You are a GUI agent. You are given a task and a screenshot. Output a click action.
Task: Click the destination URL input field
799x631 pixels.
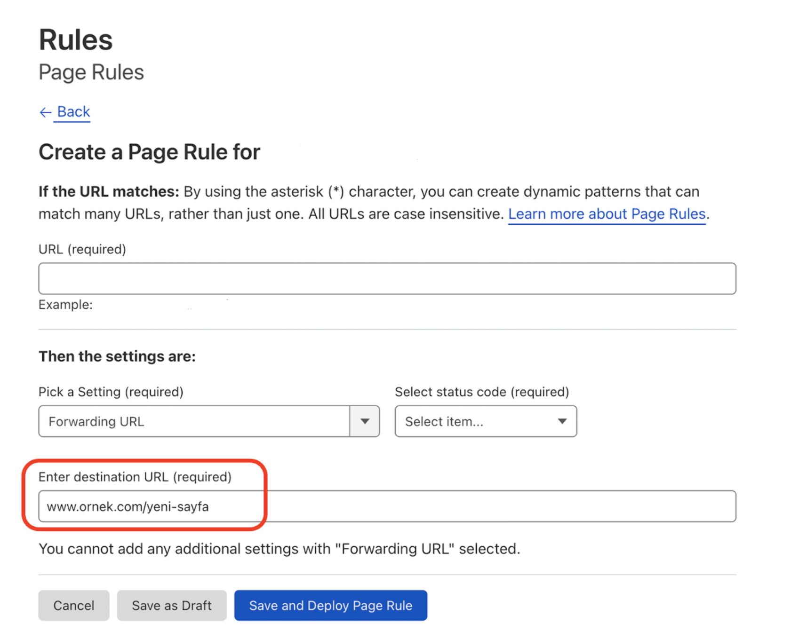point(387,506)
